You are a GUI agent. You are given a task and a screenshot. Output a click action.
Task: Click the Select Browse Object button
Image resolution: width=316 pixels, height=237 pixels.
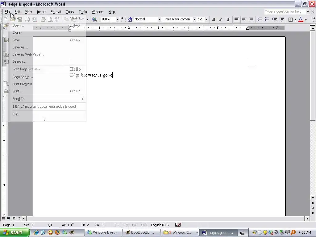(313, 208)
